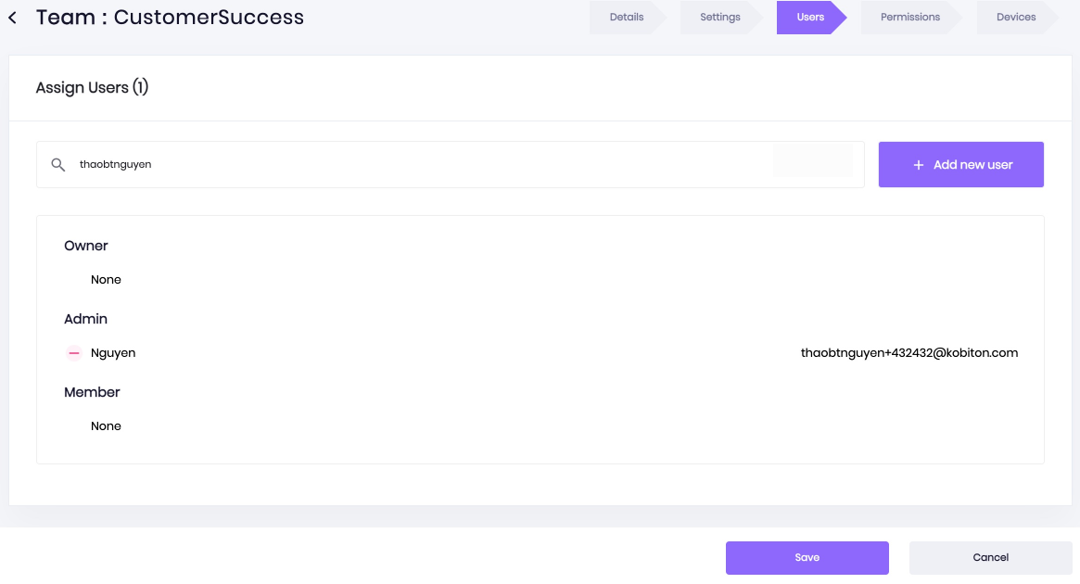Remove Nguyen with the red minus icon
Viewport: 1080px width, 584px height.
pyautogui.click(x=73, y=352)
